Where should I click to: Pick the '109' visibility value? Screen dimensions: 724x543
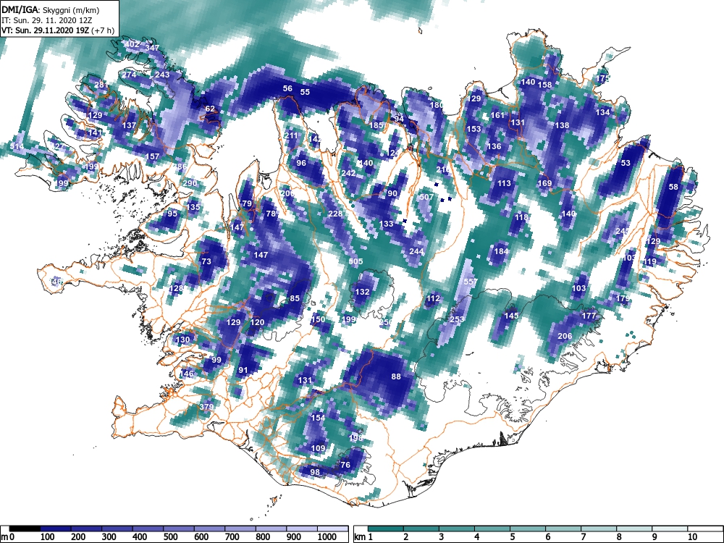click(318, 448)
